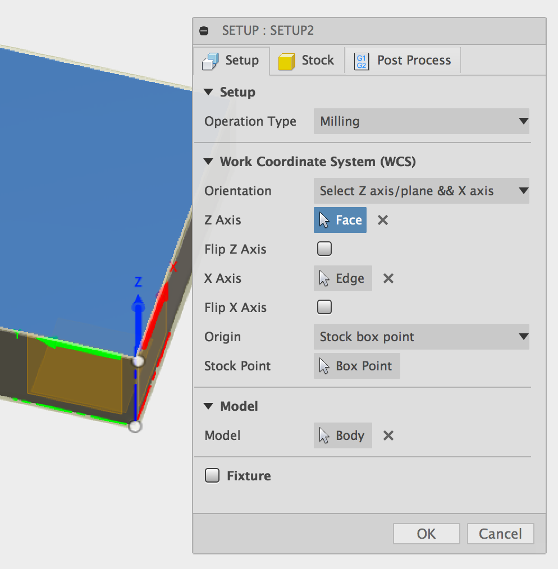
Task: Click the yellow Stock tab icon
Action: (287, 60)
